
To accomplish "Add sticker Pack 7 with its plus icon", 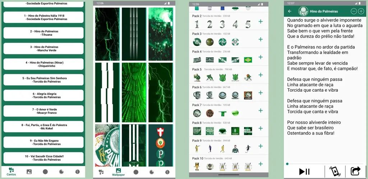I will pyautogui.click(x=261, y=111).
